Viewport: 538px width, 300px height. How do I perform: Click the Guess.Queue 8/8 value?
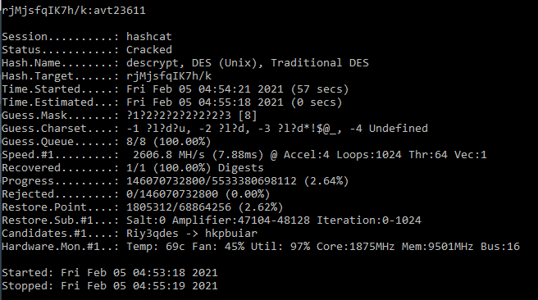click(x=168, y=142)
